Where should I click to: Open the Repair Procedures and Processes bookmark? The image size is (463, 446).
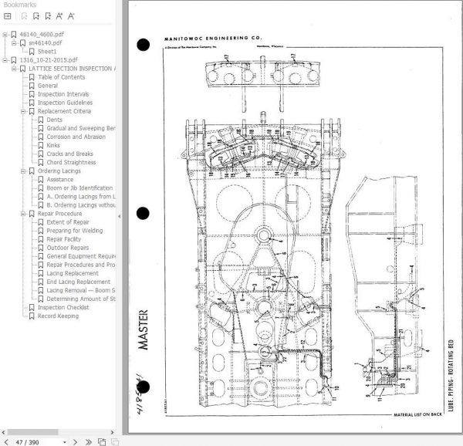tap(81, 265)
